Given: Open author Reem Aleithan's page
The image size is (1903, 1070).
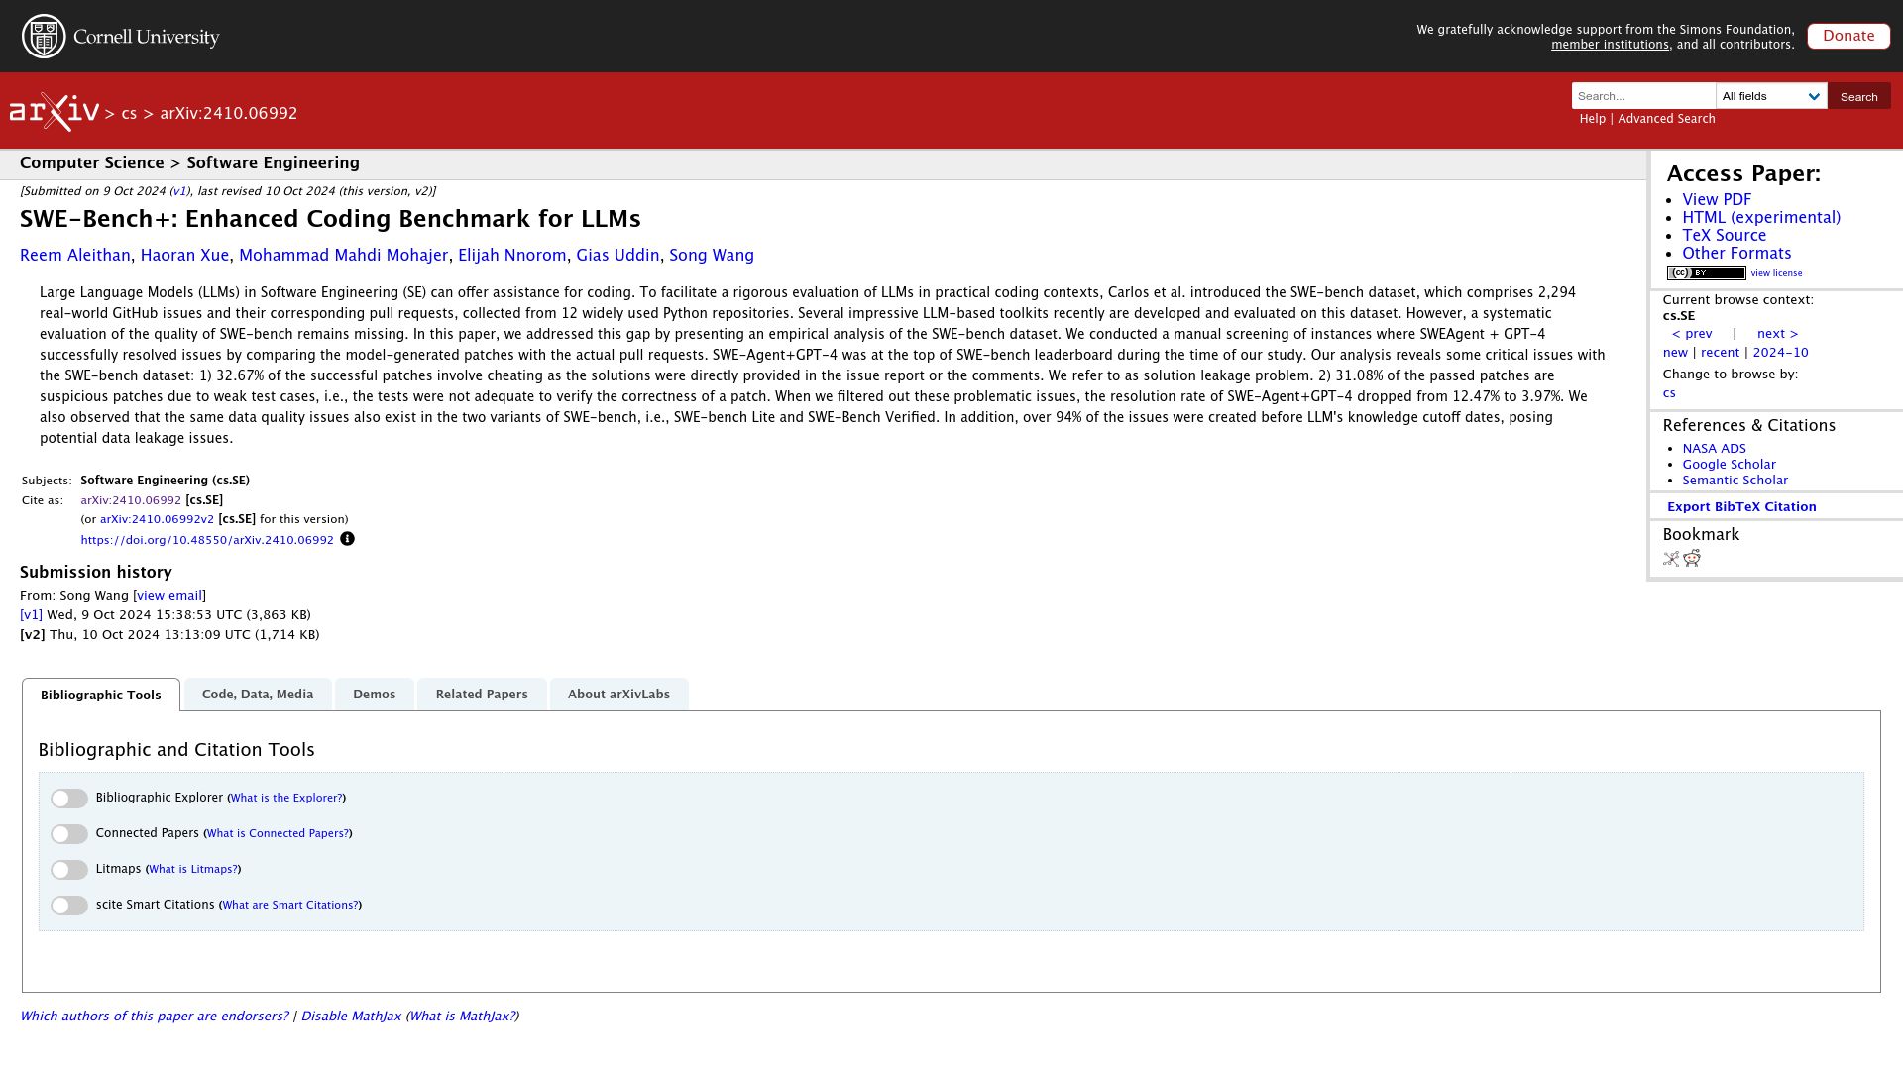Looking at the screenshot, I should click(75, 256).
